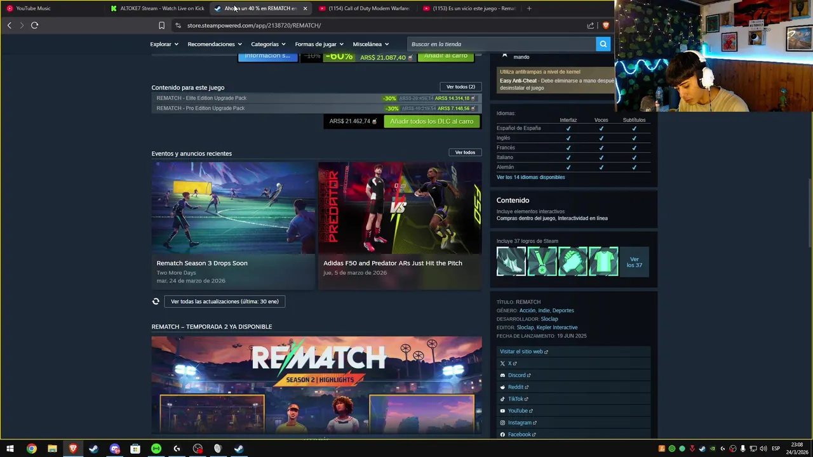Click the X social media icon
The height and width of the screenshot is (457, 813).
click(x=502, y=364)
